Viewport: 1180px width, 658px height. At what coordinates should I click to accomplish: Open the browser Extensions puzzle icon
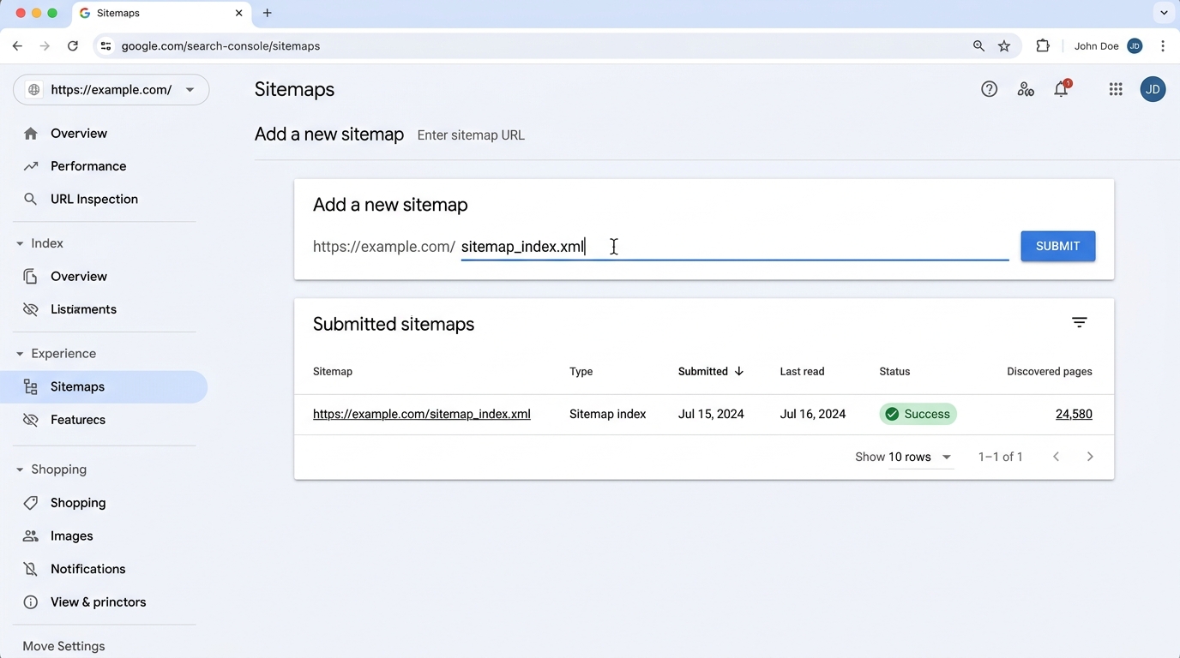pyautogui.click(x=1043, y=46)
